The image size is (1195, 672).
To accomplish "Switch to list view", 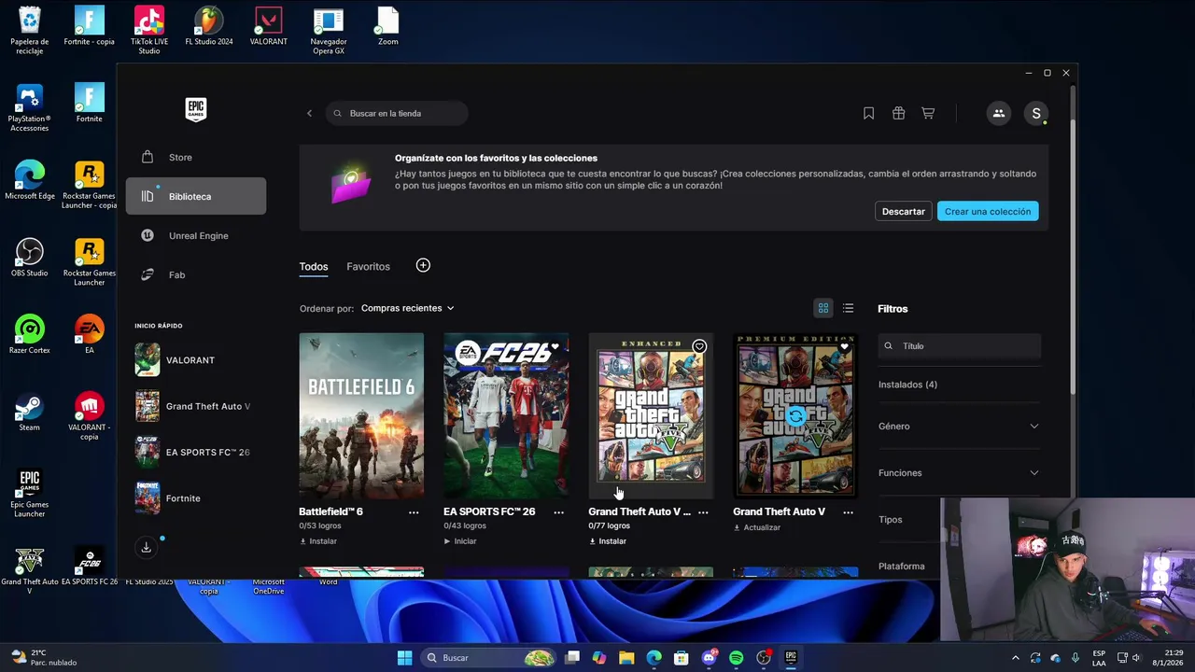I will point(848,308).
